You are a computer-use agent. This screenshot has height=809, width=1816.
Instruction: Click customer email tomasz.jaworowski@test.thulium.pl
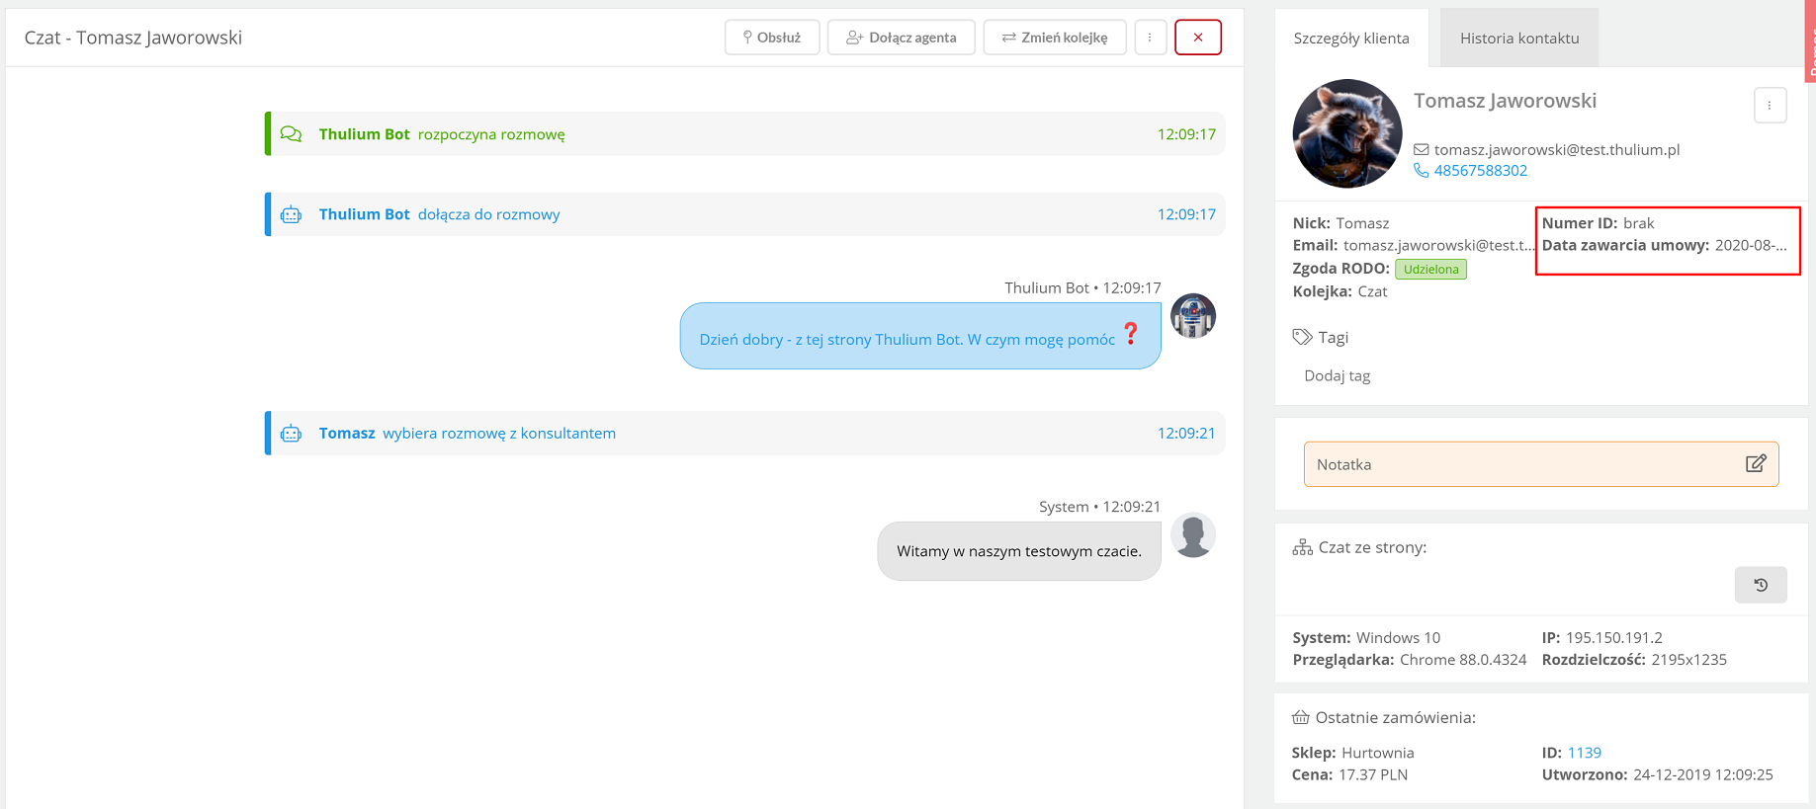pyautogui.click(x=1557, y=150)
